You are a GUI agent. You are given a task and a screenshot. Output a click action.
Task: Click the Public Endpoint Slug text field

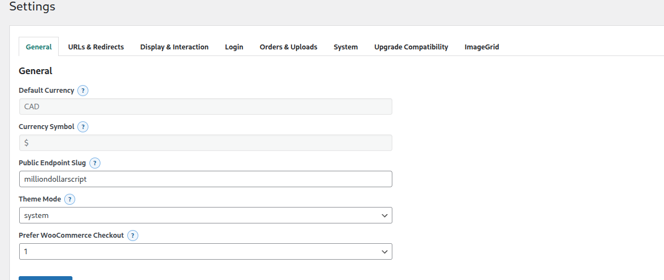click(205, 179)
